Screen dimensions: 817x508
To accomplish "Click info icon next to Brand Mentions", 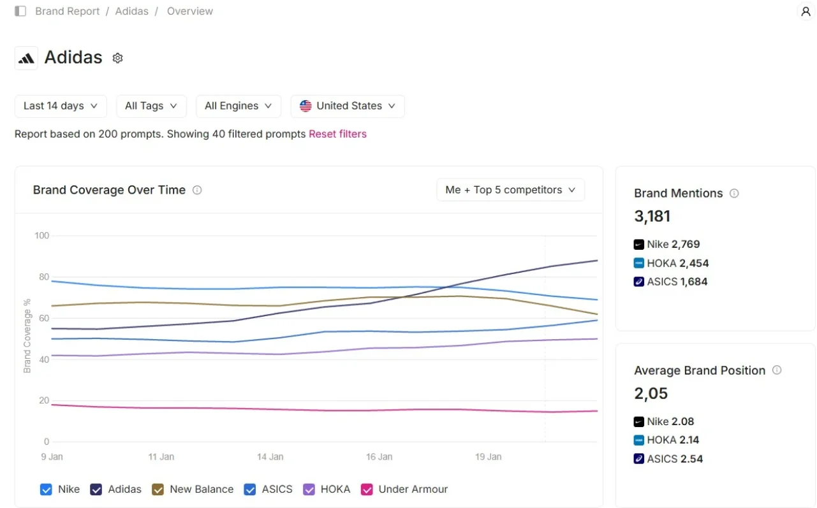I will point(734,193).
